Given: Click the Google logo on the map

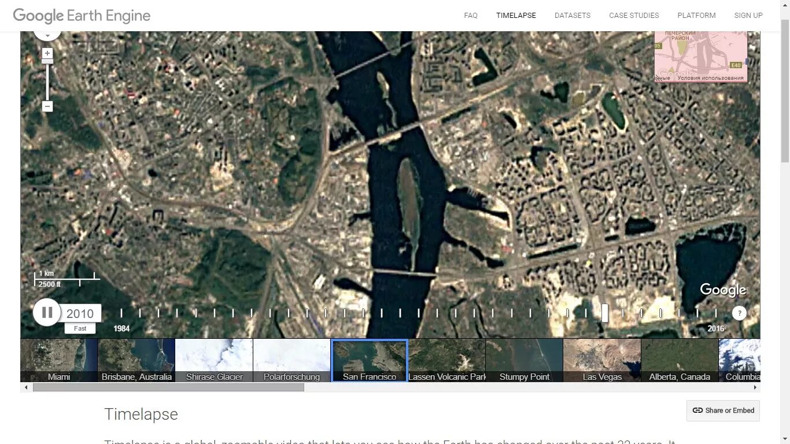Looking at the screenshot, I should [x=723, y=290].
